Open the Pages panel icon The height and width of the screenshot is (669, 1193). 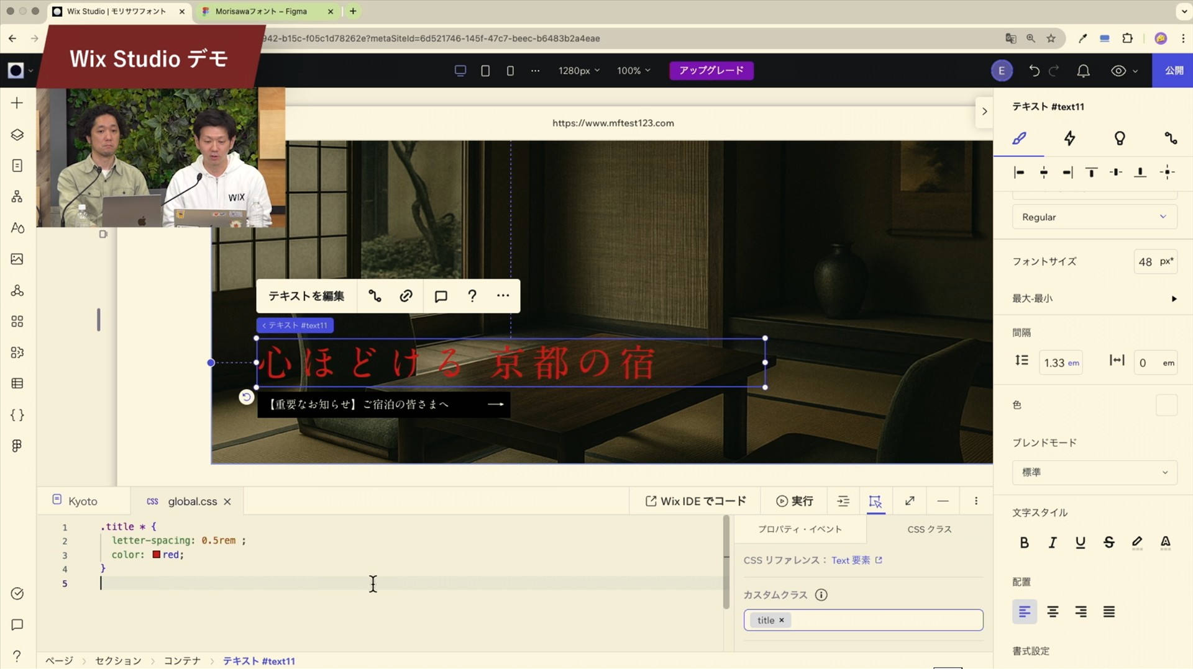[x=17, y=166]
